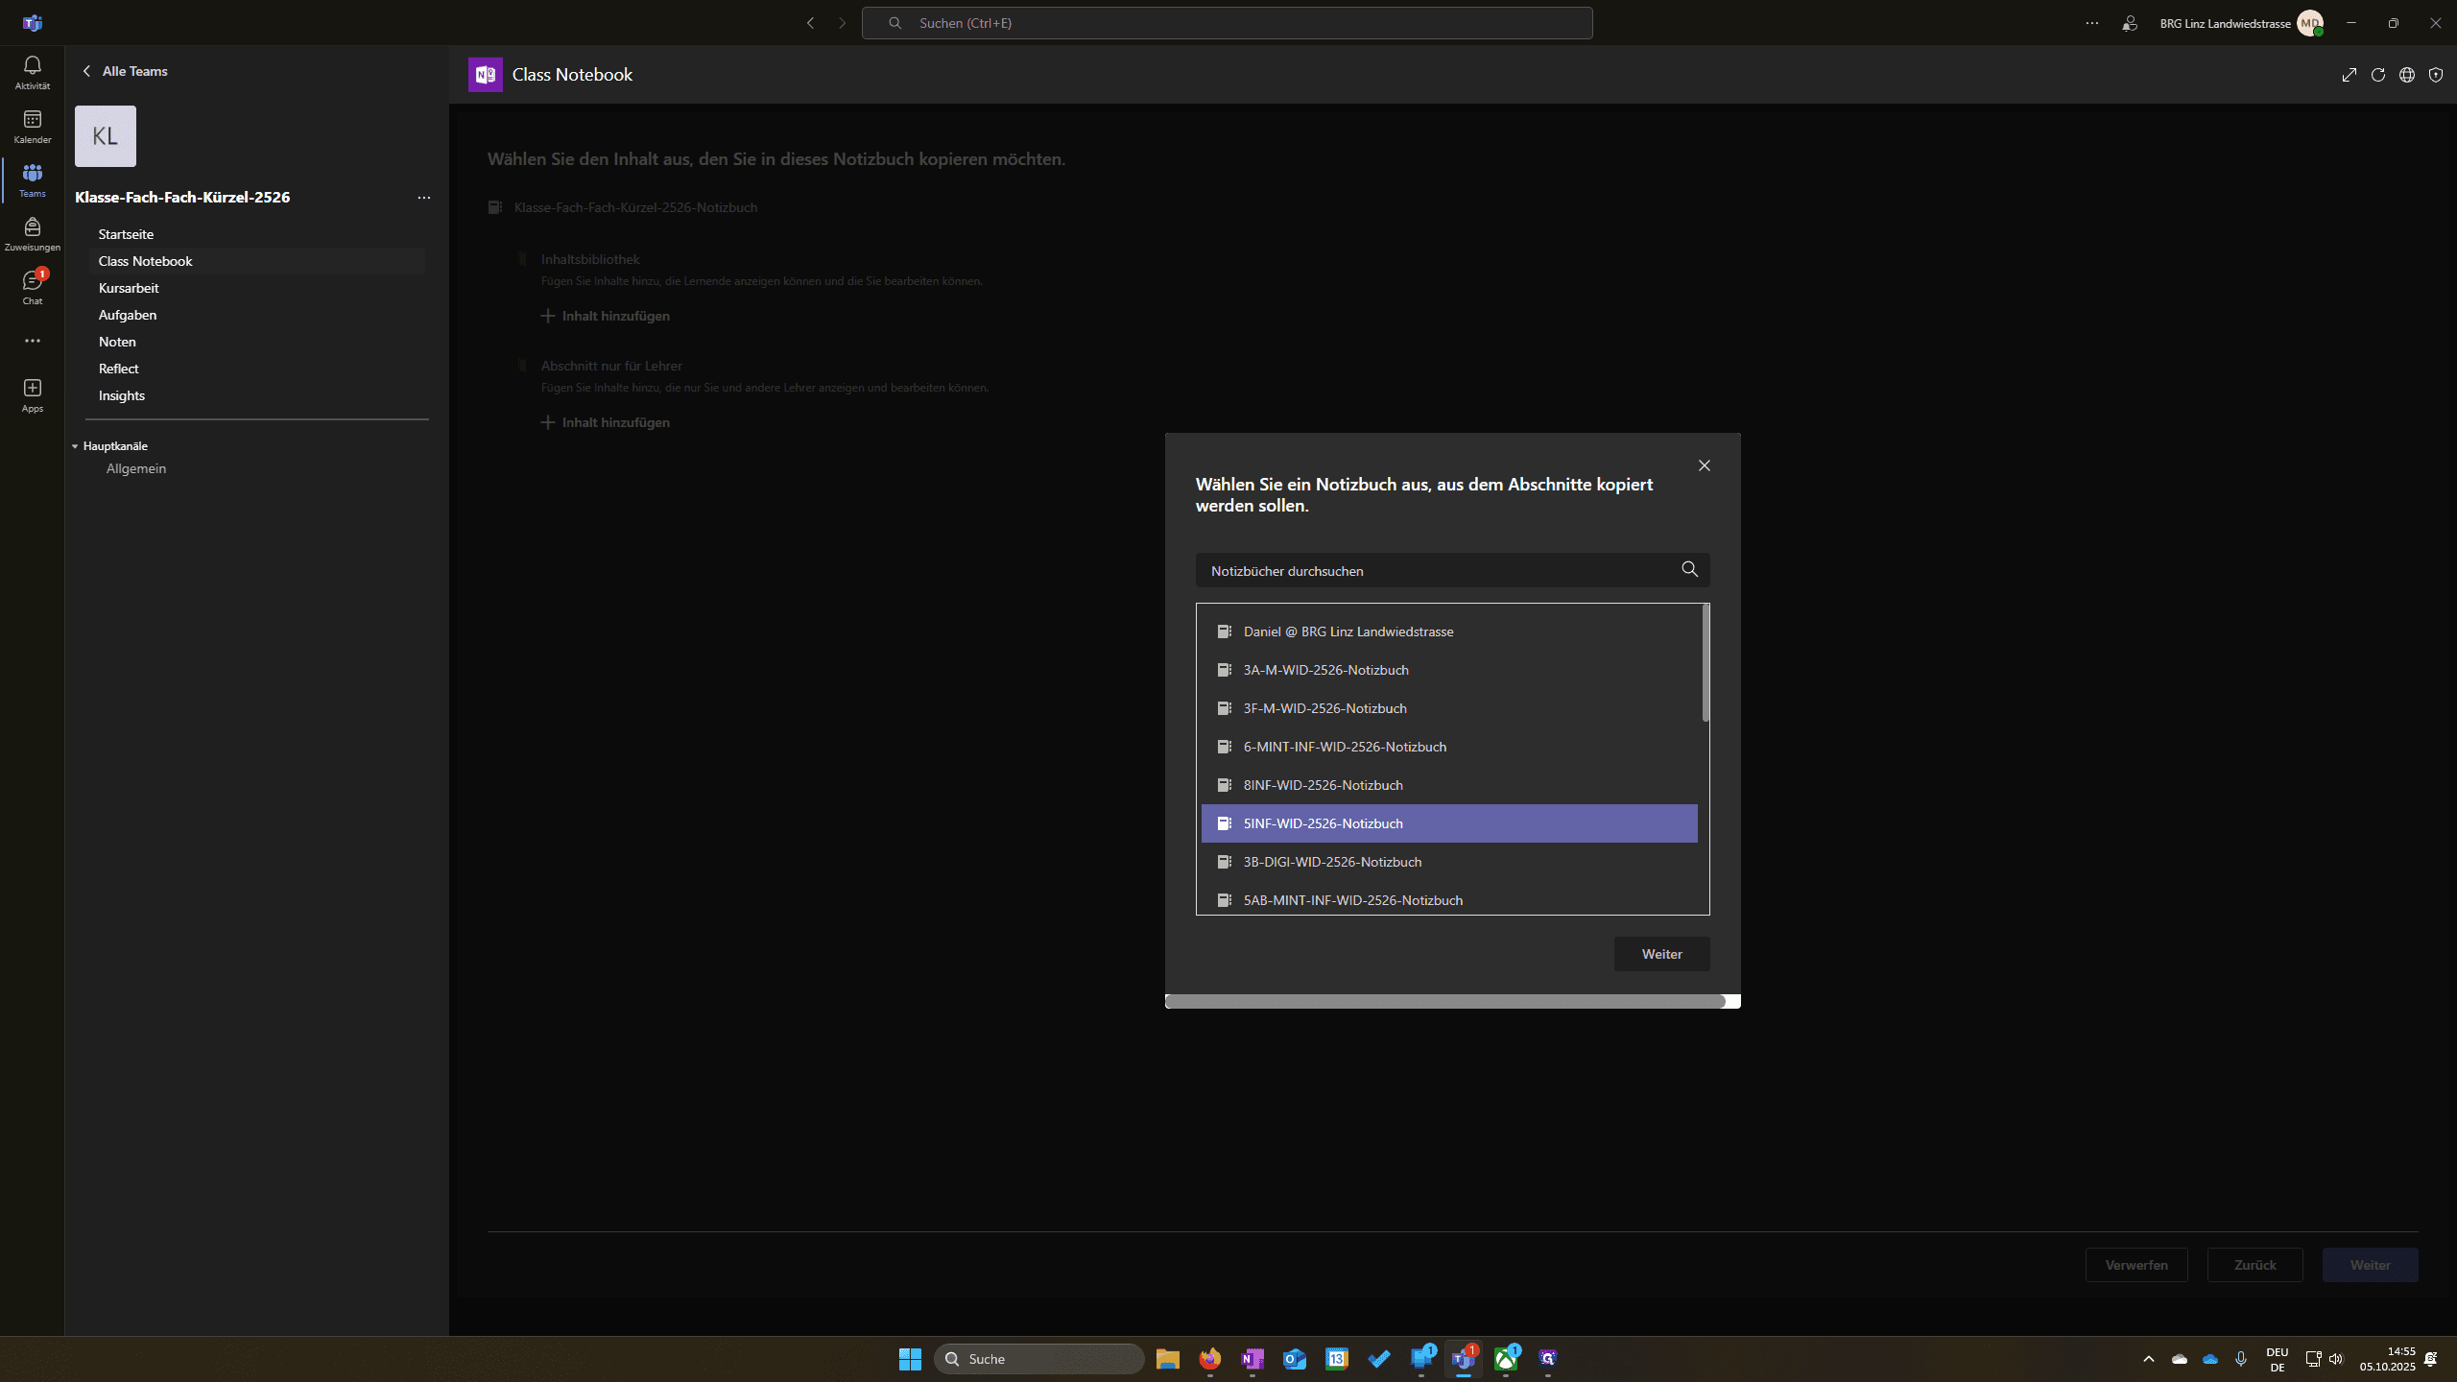Click the OneNote Class Notebook logo

485,75
